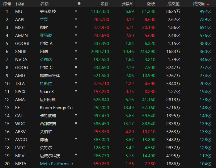
Task: Select the 4.20 percent change of ABBV
Action: [x=129, y=132]
